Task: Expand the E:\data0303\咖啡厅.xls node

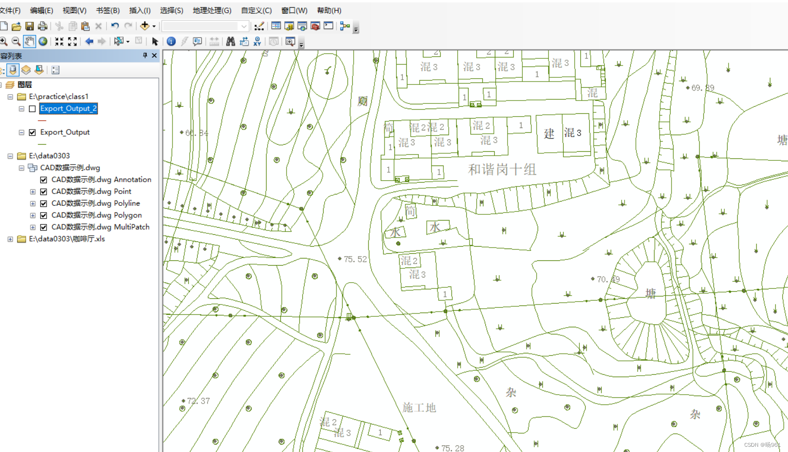Action: tap(10, 239)
